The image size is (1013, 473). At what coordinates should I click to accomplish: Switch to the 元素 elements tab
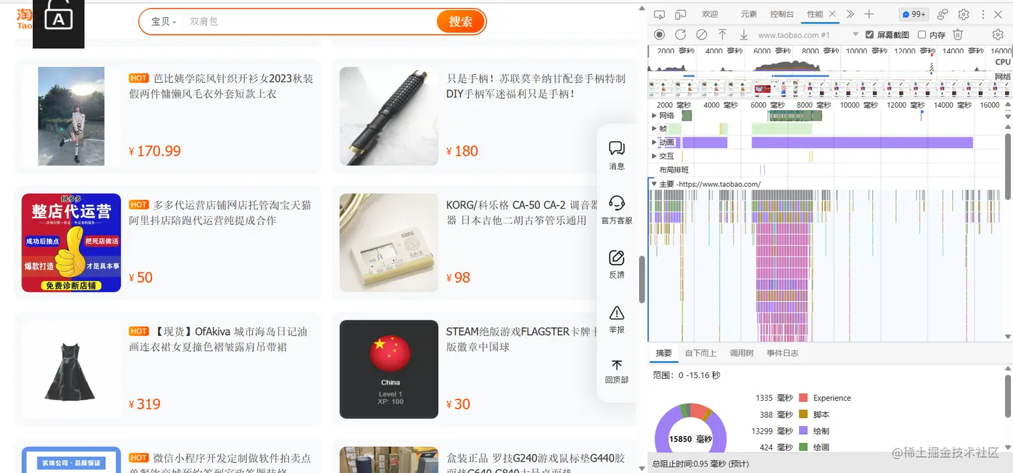(748, 14)
